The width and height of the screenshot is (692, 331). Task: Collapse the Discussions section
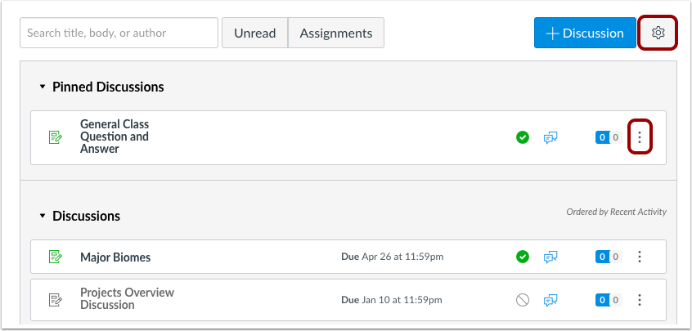coord(43,216)
